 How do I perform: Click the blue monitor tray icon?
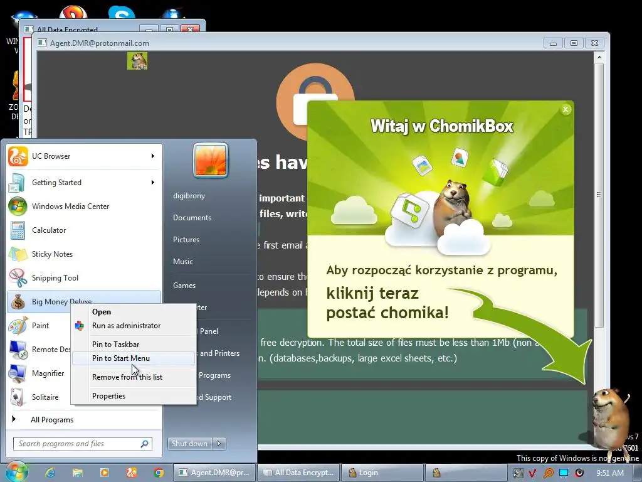pos(564,473)
